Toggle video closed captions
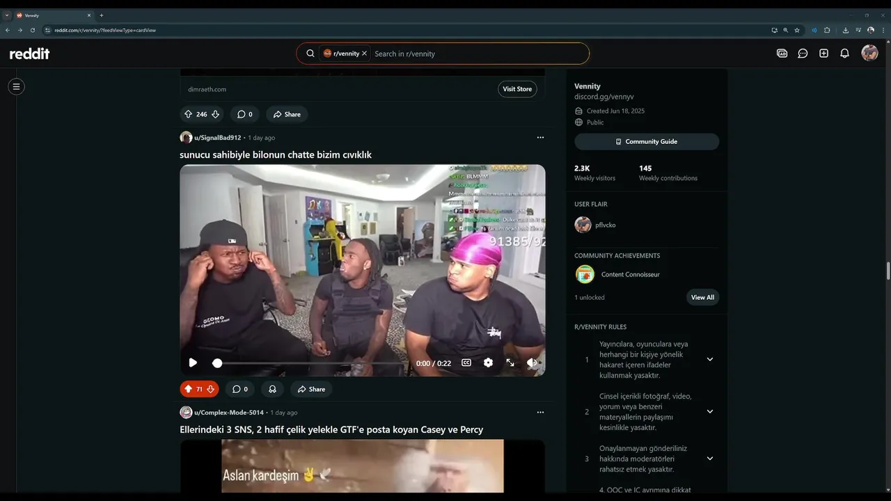Screen dimensions: 891x501 click(466, 363)
